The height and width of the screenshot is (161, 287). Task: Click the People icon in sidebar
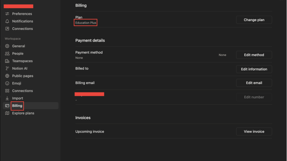click(x=7, y=53)
